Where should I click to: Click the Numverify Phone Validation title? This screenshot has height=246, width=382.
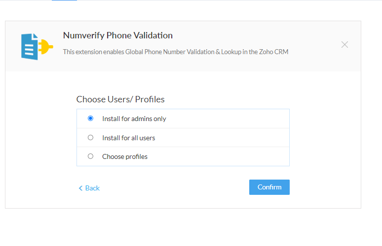118,35
